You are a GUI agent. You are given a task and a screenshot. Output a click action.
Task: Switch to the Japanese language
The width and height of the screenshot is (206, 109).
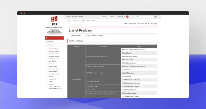tap(104, 17)
